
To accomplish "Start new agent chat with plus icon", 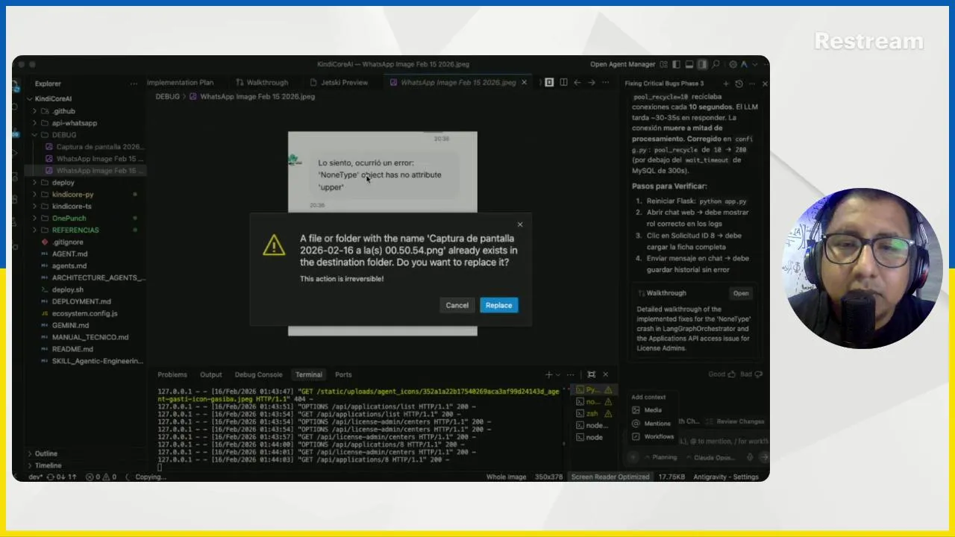I will (x=725, y=84).
